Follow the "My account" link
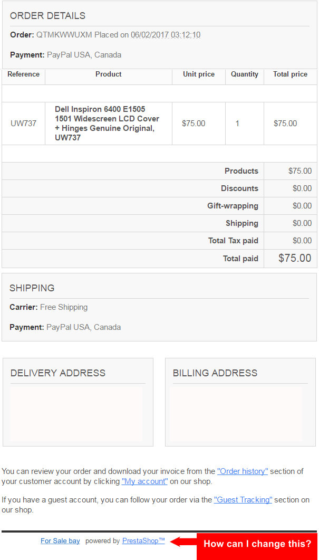This screenshot has height=560, width=319. click(x=144, y=481)
